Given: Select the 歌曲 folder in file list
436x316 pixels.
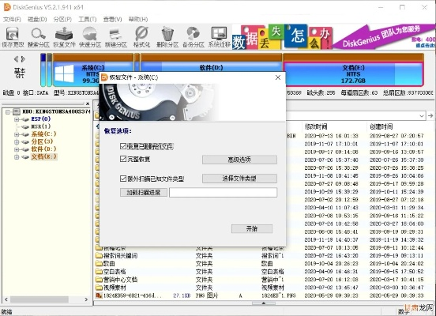Looking at the screenshot, I should (x=109, y=263).
